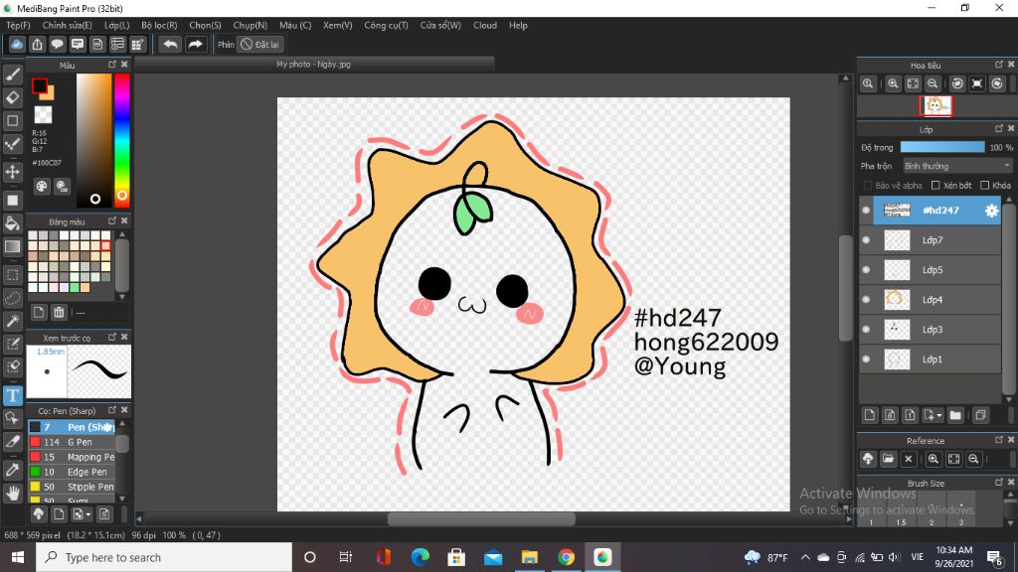Screen dimensions: 1018x572
Task: Click the foreground color swatch
Action: tap(40, 85)
